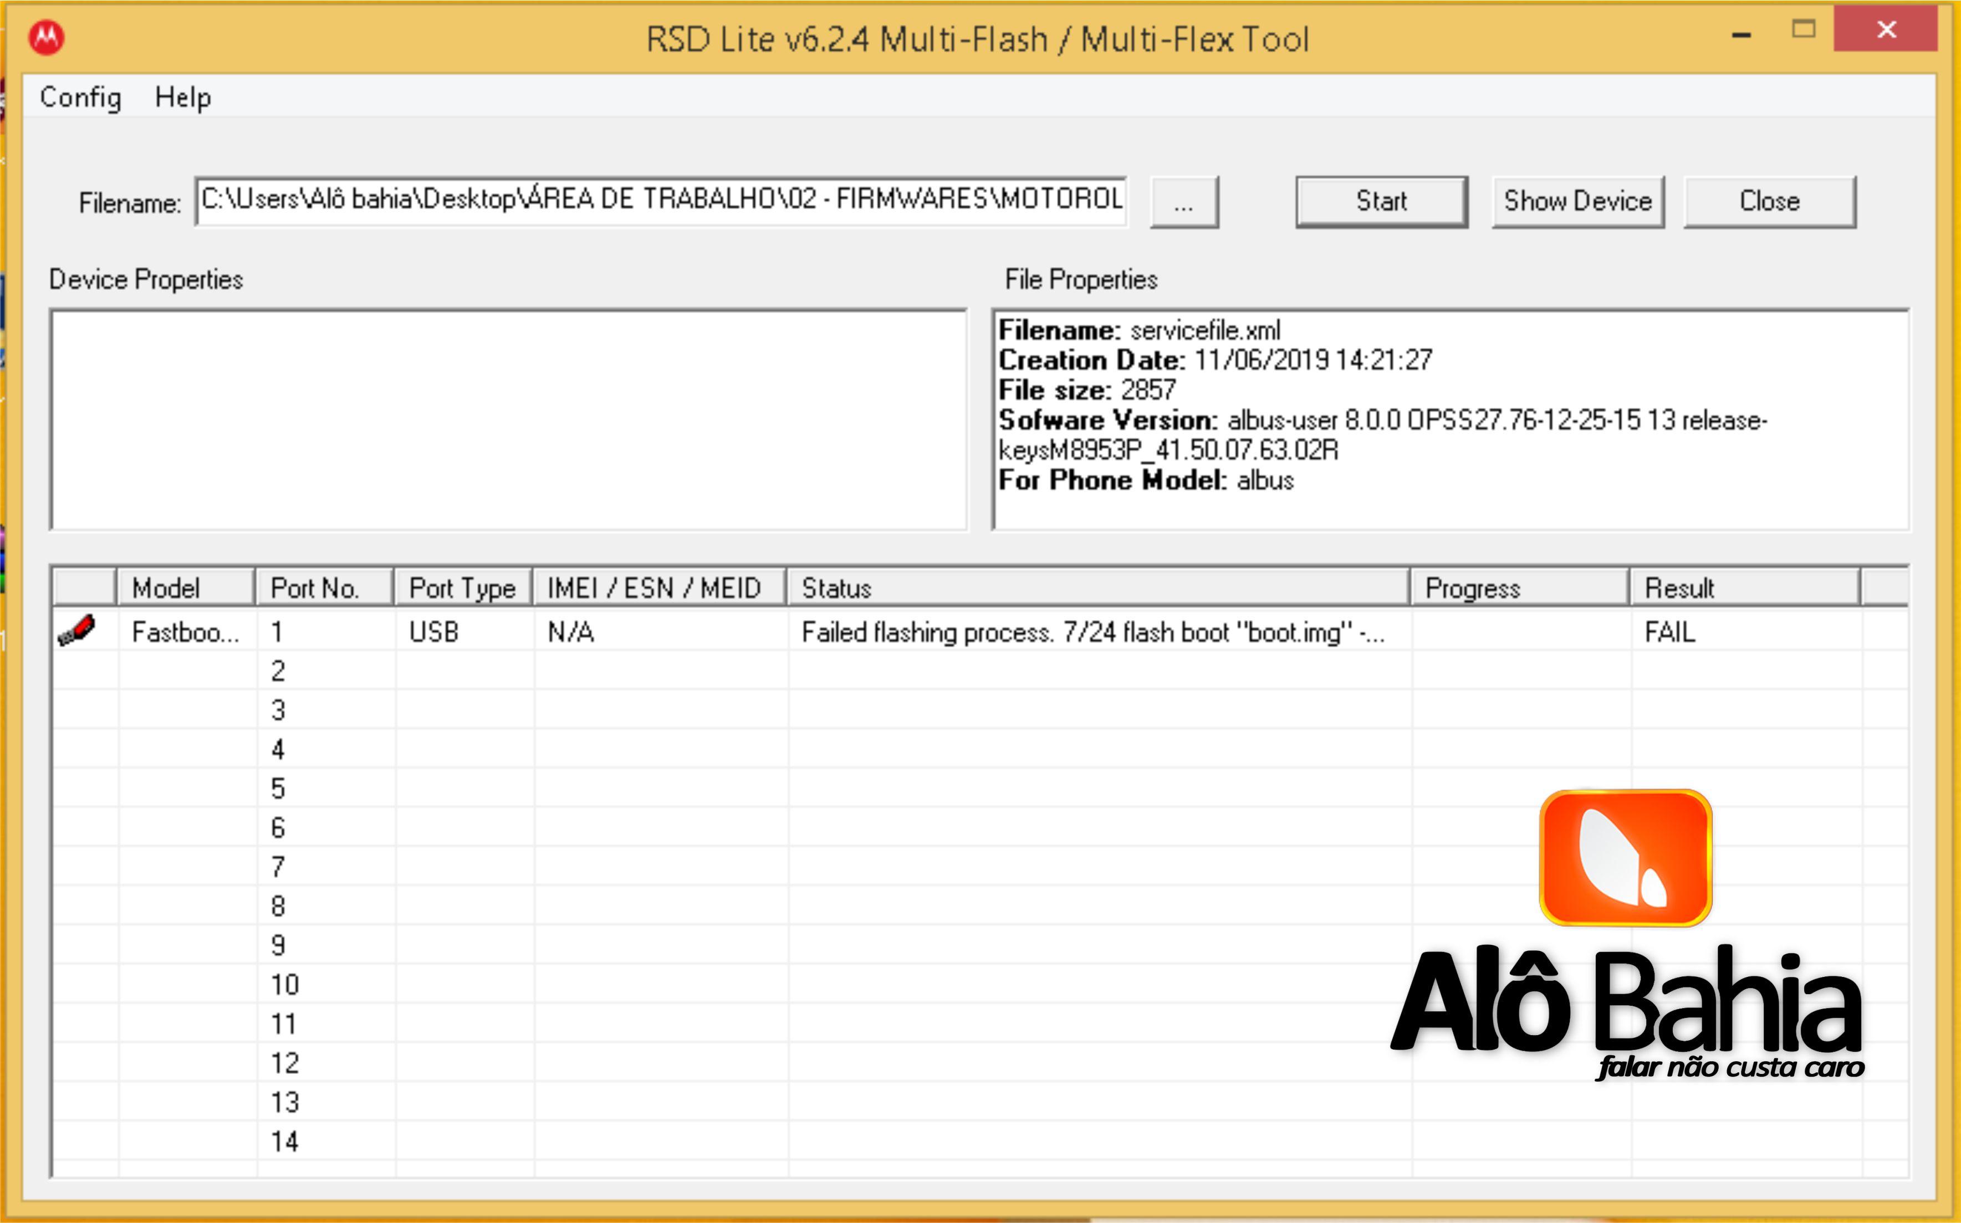Click the Show Device button
The height and width of the screenshot is (1223, 1961).
(x=1577, y=201)
